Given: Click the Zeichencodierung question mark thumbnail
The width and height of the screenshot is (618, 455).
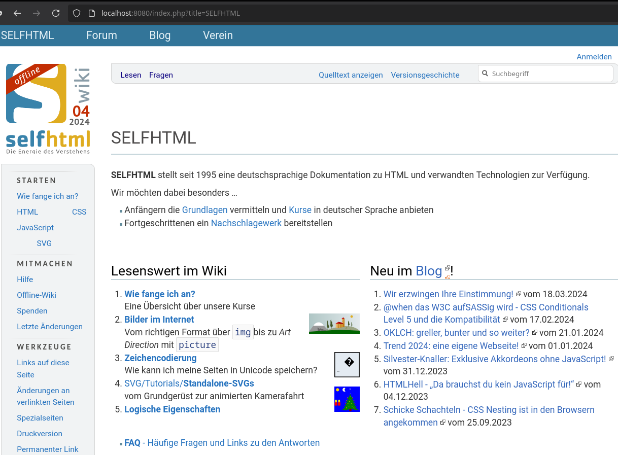Looking at the screenshot, I should tap(347, 364).
